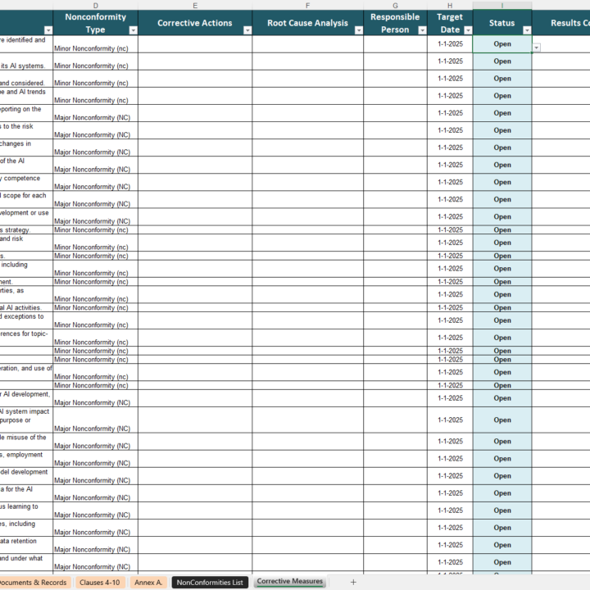Image resolution: width=590 pixels, height=590 pixels.
Task: Select Open status for 'and under what' row
Action: [502, 562]
